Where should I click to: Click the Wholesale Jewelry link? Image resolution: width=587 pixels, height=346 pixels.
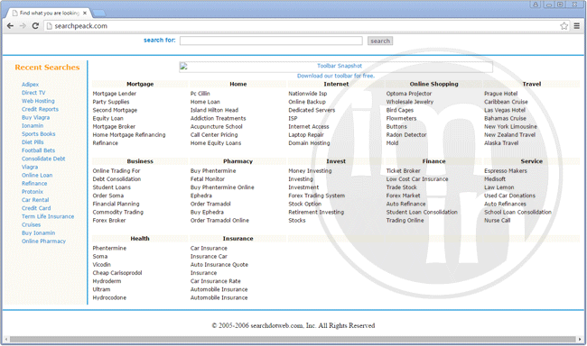pos(410,102)
